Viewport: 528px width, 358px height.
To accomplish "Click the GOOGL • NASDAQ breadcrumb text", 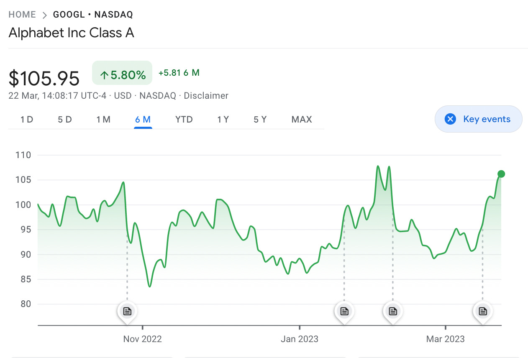I will coord(93,15).
